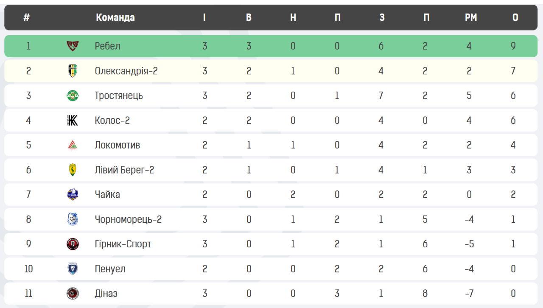
Task: Click the Діназ team emblem
Action: [73, 294]
